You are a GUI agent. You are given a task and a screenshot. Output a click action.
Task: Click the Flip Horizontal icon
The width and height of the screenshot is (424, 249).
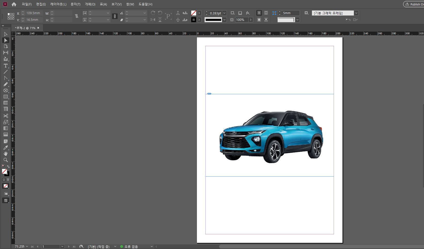[x=153, y=20]
